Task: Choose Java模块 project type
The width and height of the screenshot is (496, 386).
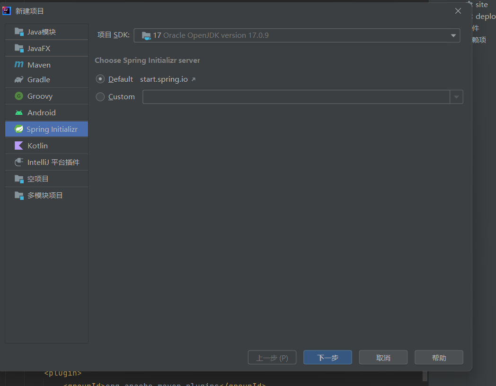Action: tap(46, 32)
